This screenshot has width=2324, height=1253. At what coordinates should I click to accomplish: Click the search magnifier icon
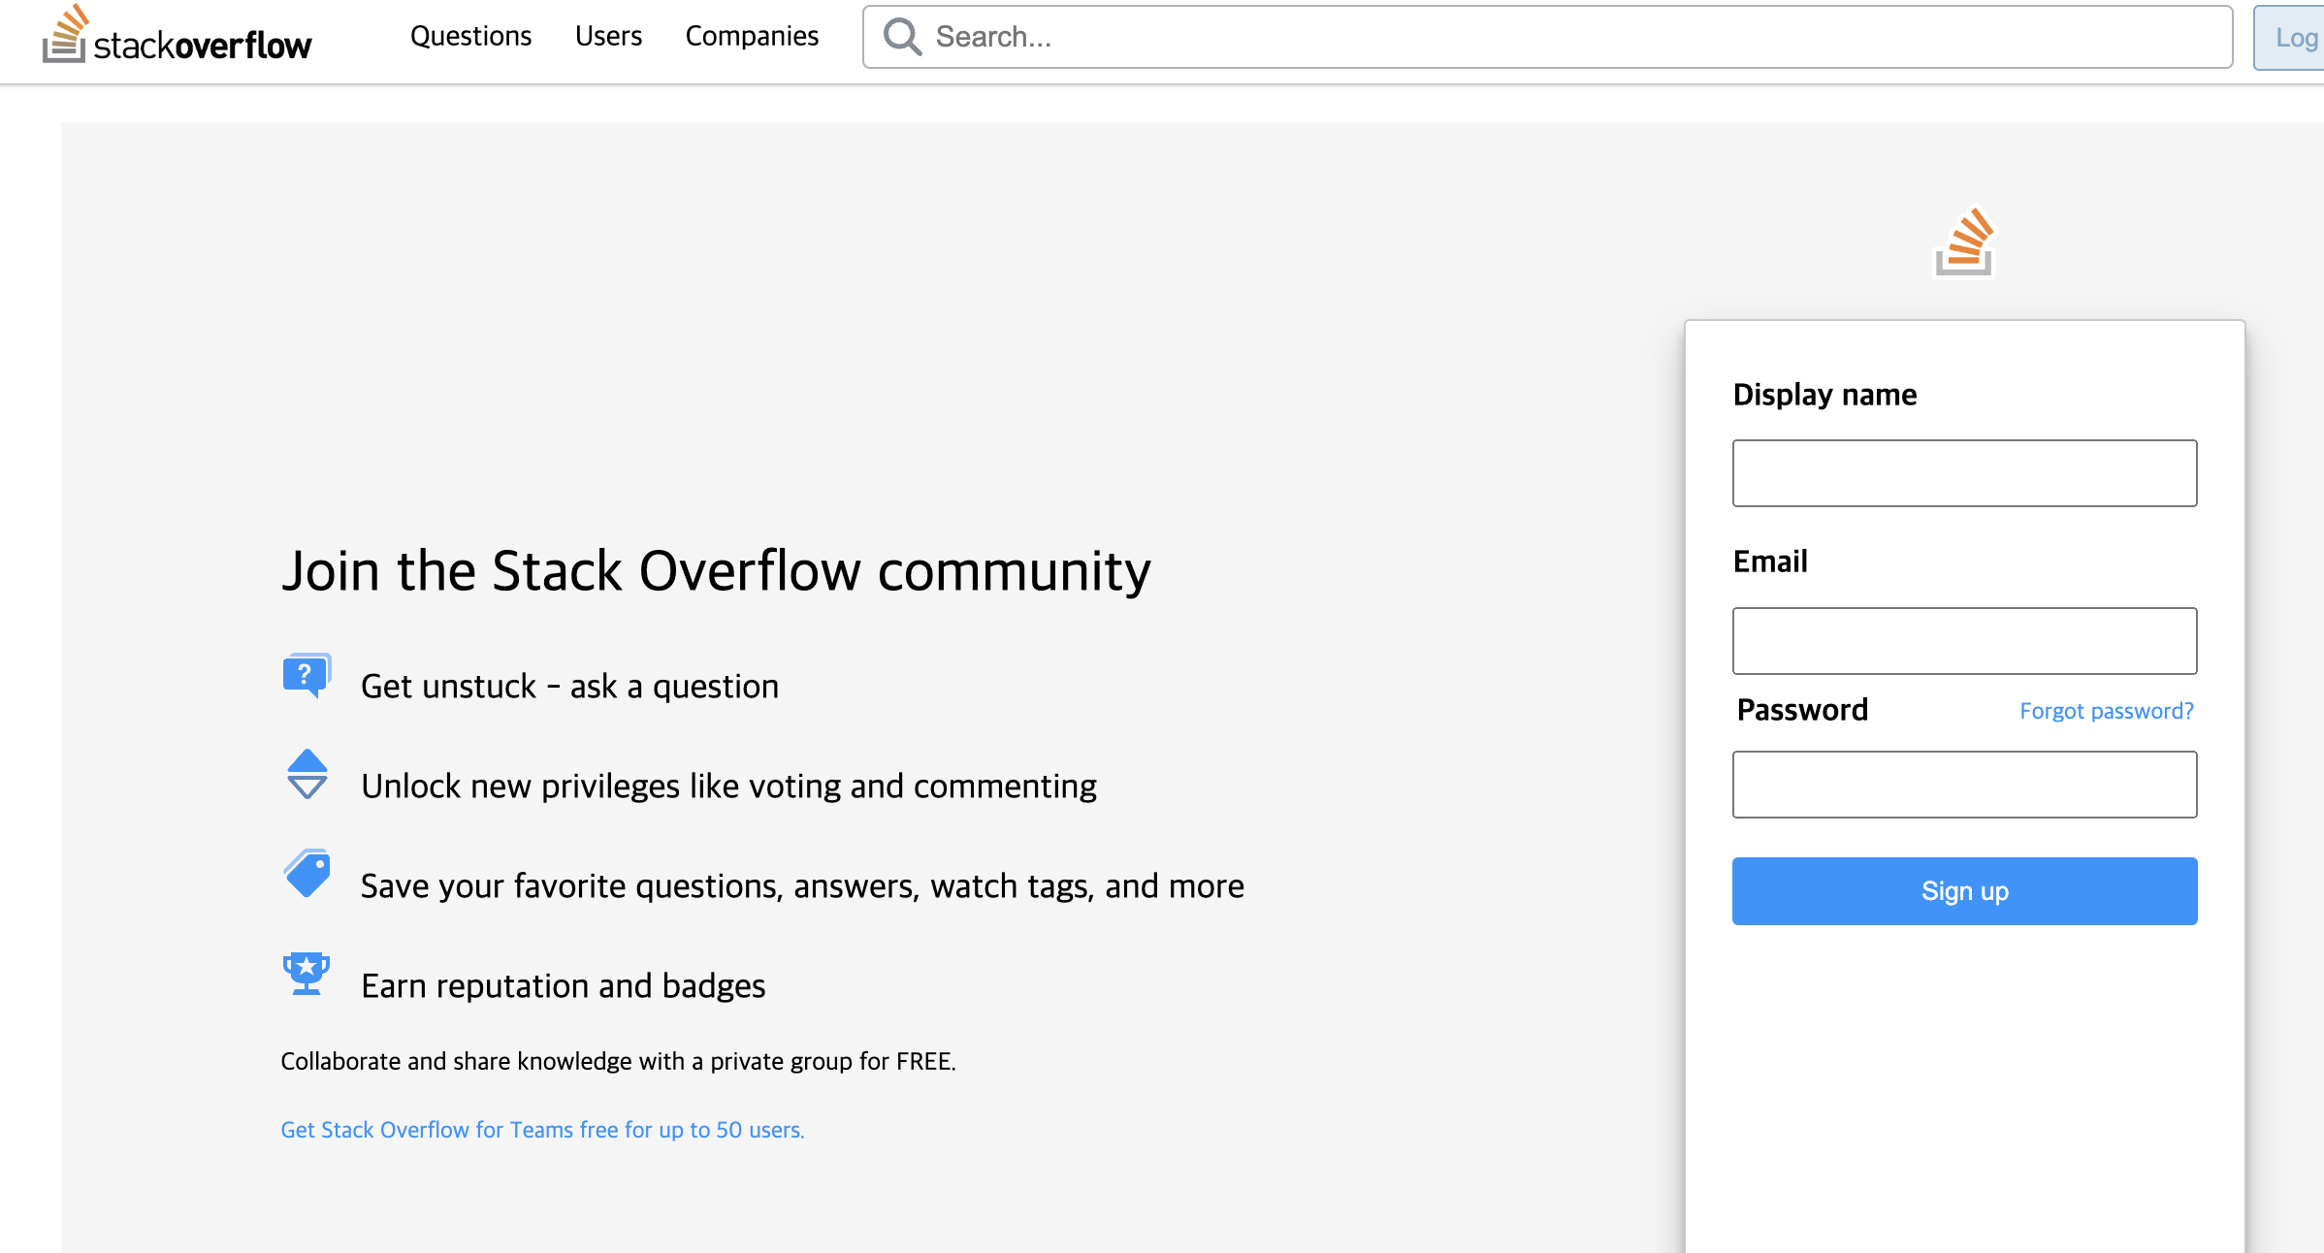click(x=902, y=37)
